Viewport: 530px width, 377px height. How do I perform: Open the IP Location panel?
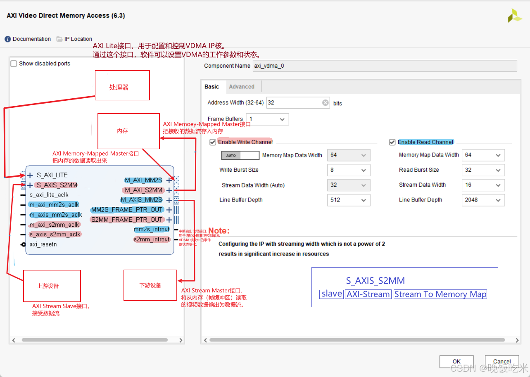coord(74,39)
